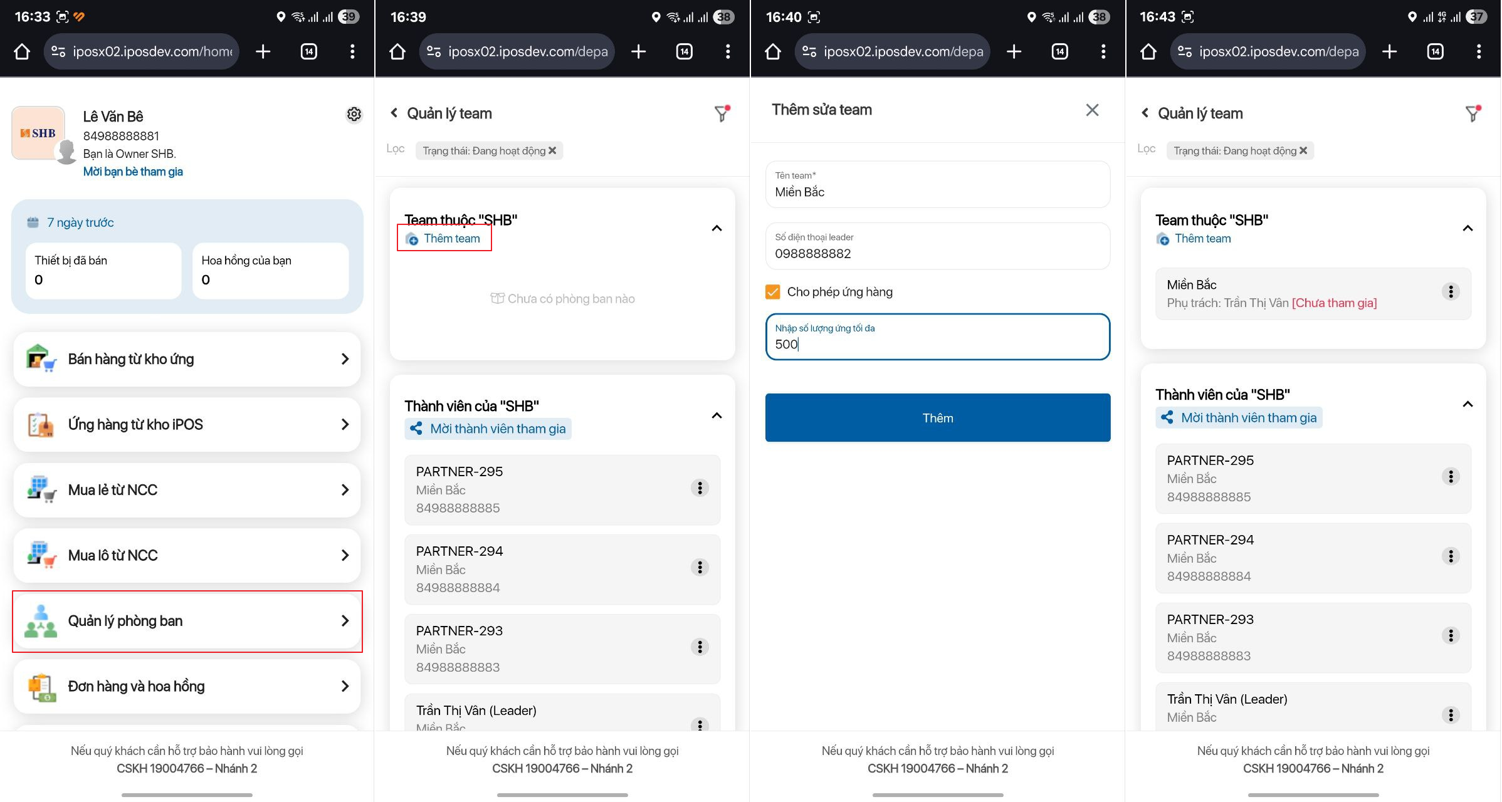Viewport: 1502px width, 802px height.
Task: Collapse the Team thuộc "SHB" section
Action: point(717,228)
